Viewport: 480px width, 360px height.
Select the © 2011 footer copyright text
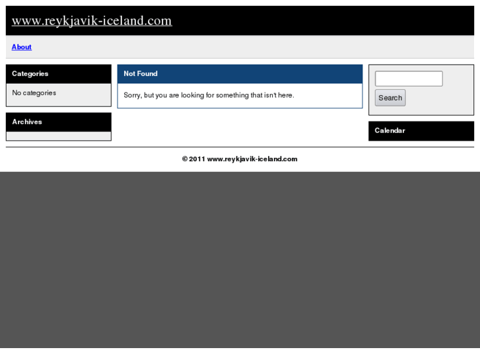pos(240,159)
